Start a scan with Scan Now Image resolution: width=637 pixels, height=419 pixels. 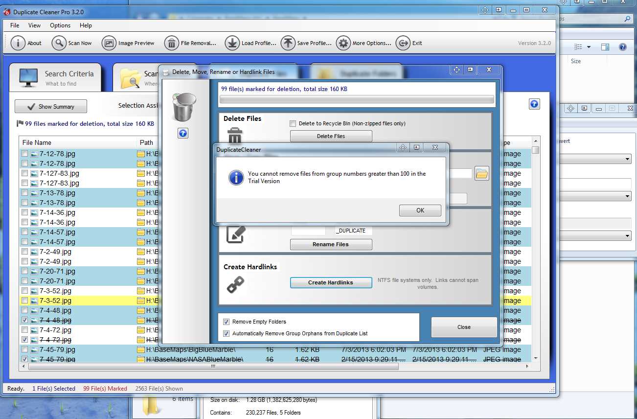click(x=59, y=43)
